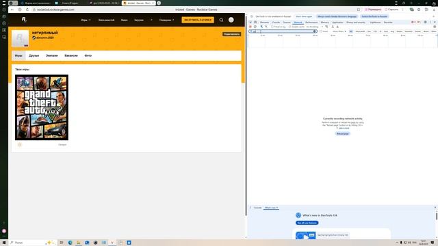Switch to the Performance DevTools tab
The width and height of the screenshot is (438, 246).
(x=311, y=23)
